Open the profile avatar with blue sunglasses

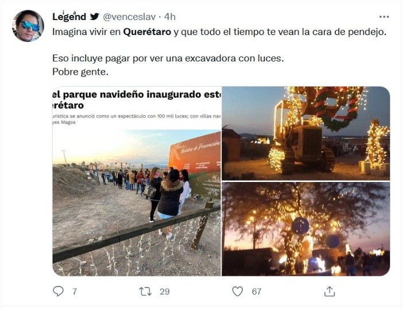[x=28, y=26]
